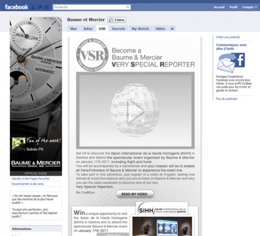
Task: Play the VSR globe video
Action: [x=135, y=111]
